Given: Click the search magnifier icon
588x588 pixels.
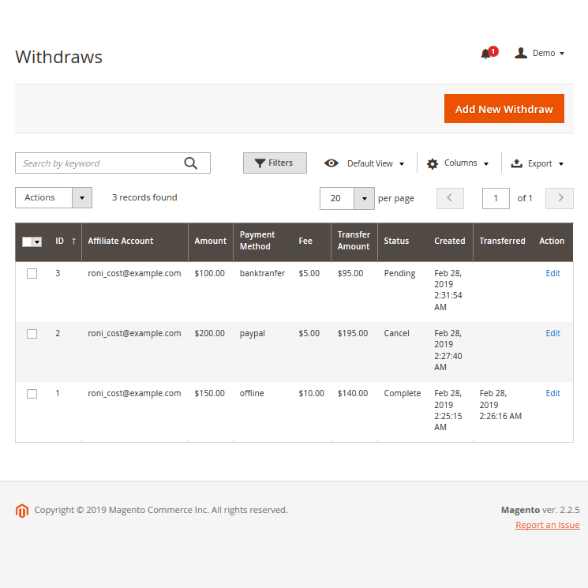Looking at the screenshot, I should (x=190, y=163).
